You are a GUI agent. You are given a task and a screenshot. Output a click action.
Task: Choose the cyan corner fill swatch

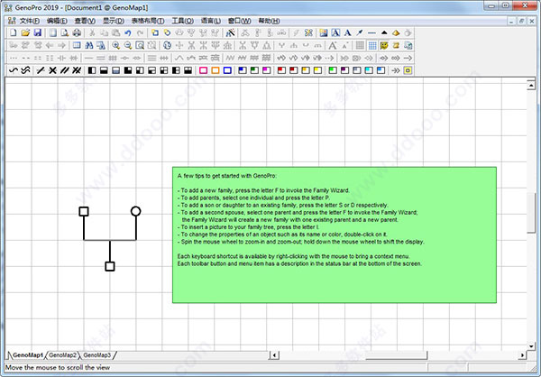point(369,70)
